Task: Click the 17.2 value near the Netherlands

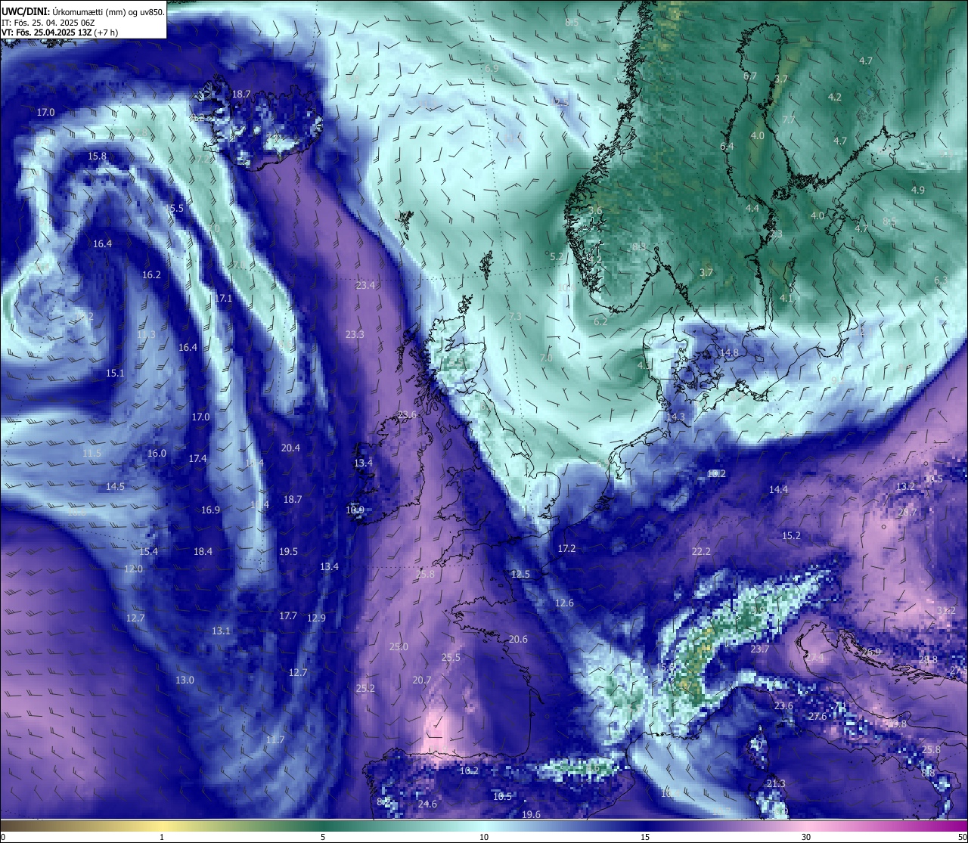Action: [x=566, y=548]
